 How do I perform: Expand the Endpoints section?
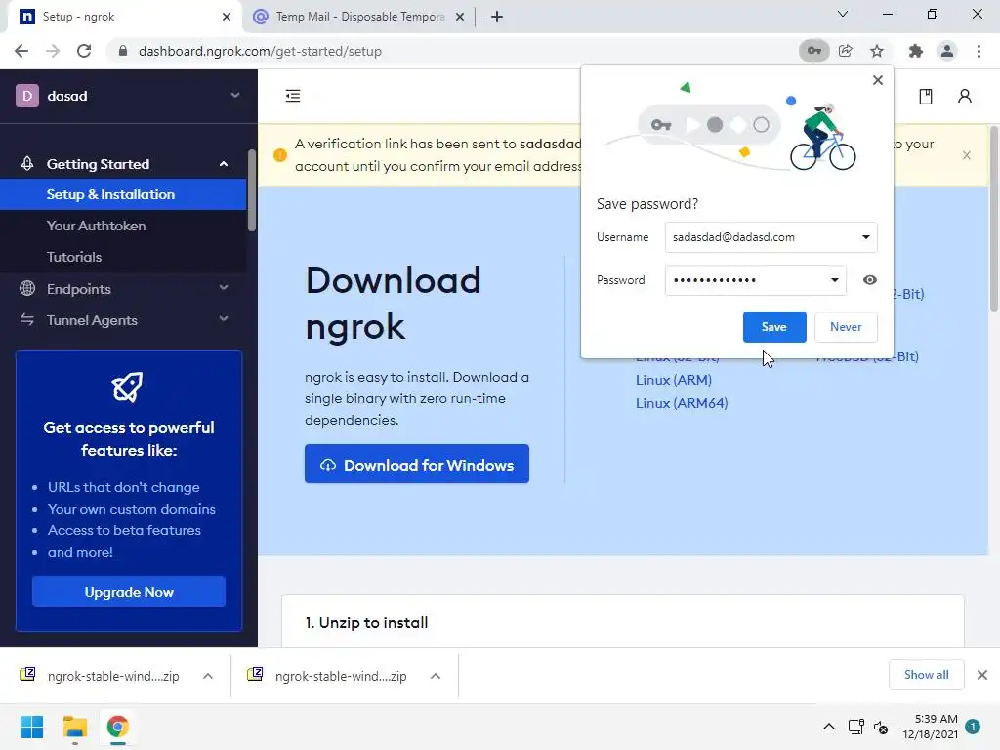[224, 288]
